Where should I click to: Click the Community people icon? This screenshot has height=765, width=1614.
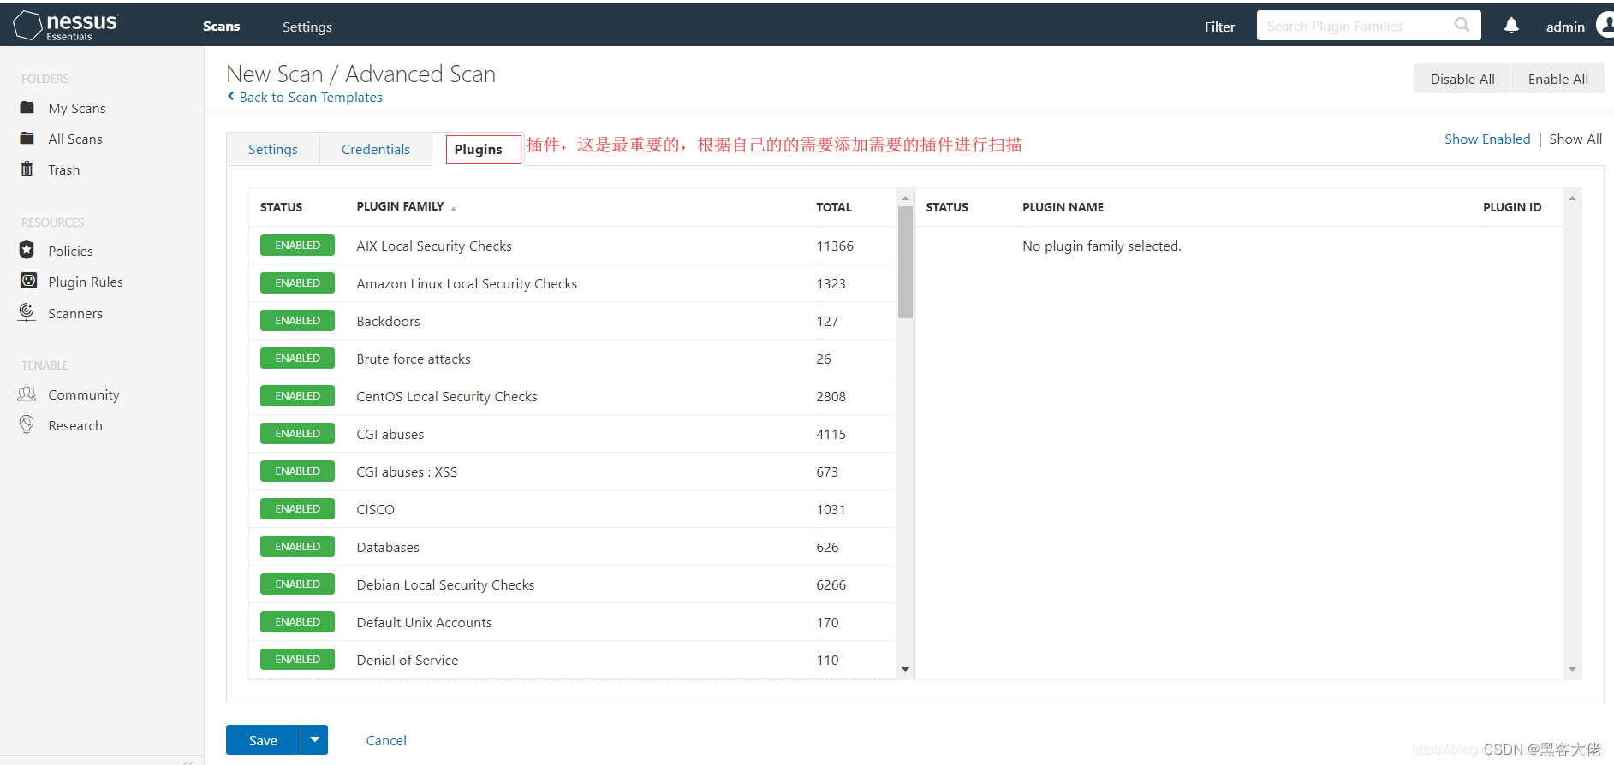[27, 394]
